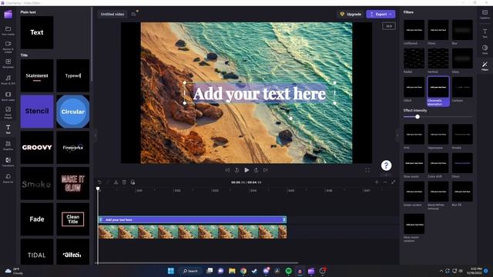The image size is (493, 277).
Task: Open Record & create in the sidebar
Action: 8,47
